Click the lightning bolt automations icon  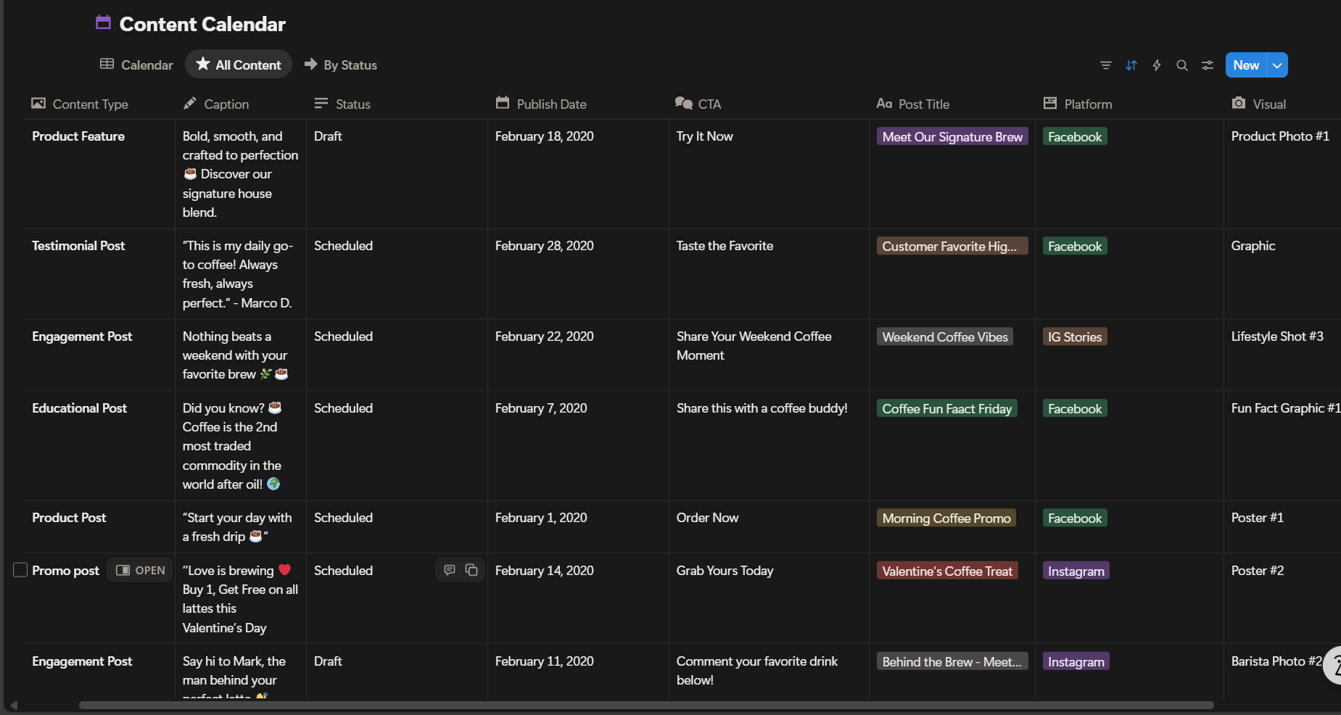[1157, 65]
